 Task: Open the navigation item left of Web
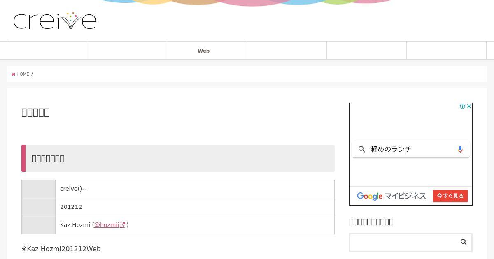coord(127,51)
